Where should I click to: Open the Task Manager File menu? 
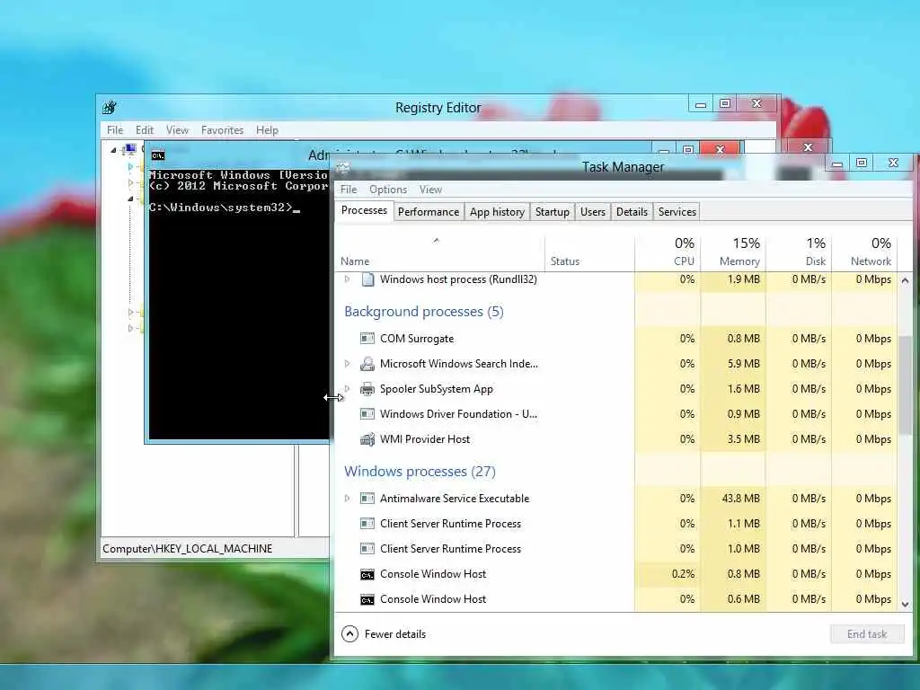coord(349,190)
